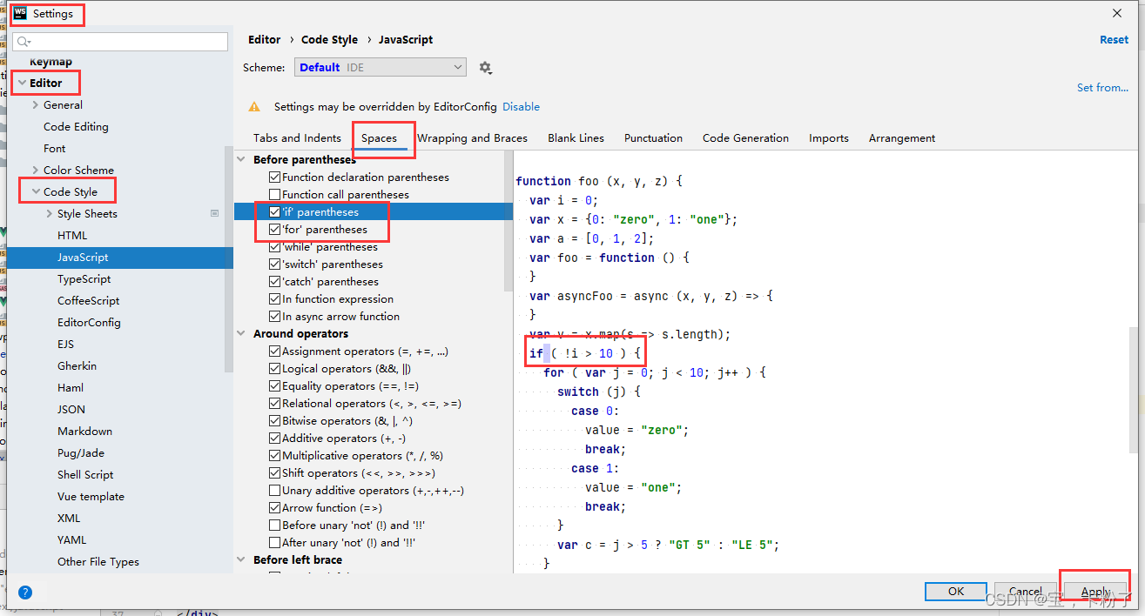Enable Function call parentheses checkbox
The image size is (1145, 616).
point(275,195)
